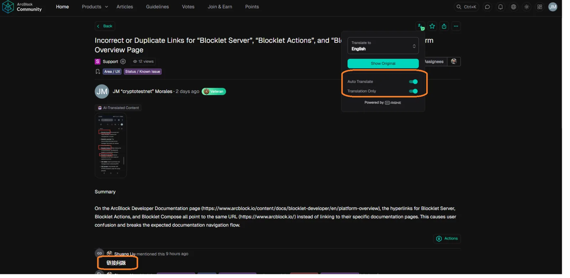Toggle the light/dark theme sun icon
The height and width of the screenshot is (278, 570).
[x=527, y=7]
